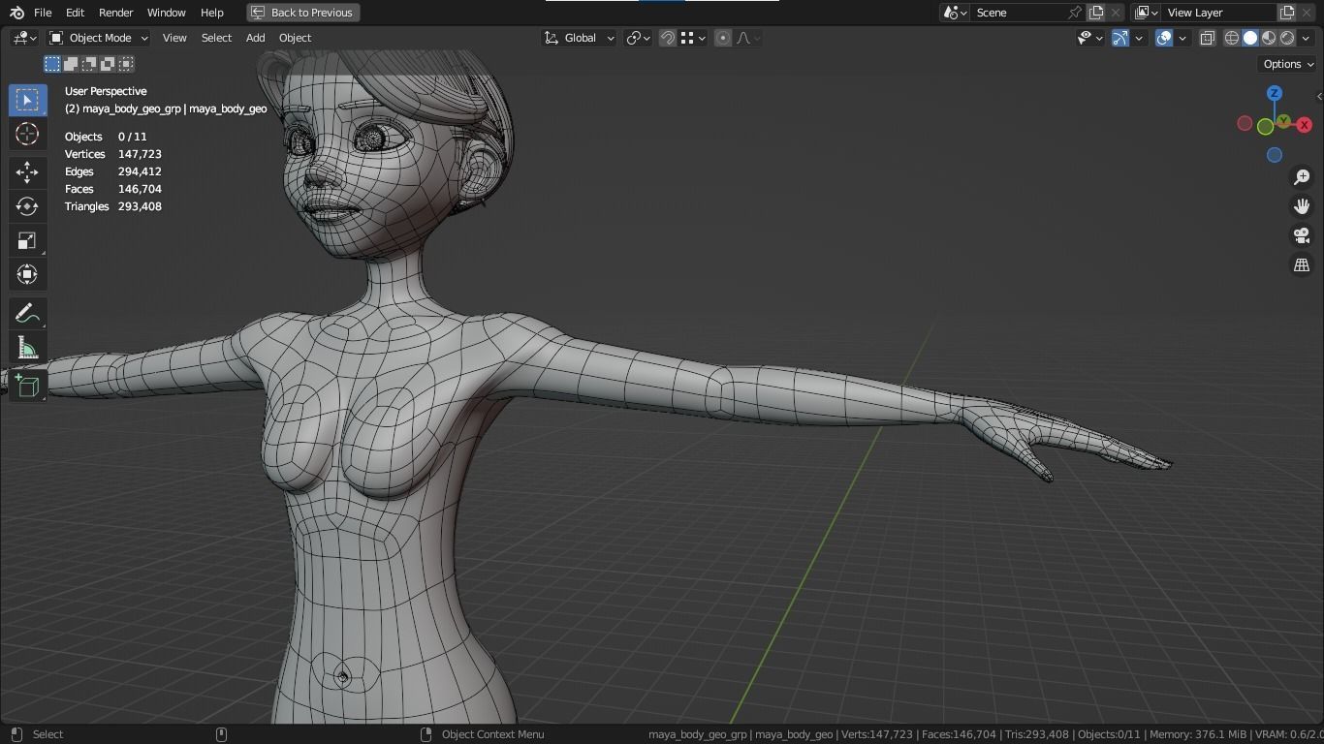Click the View Layer name field
This screenshot has width=1324, height=744.
point(1219,13)
